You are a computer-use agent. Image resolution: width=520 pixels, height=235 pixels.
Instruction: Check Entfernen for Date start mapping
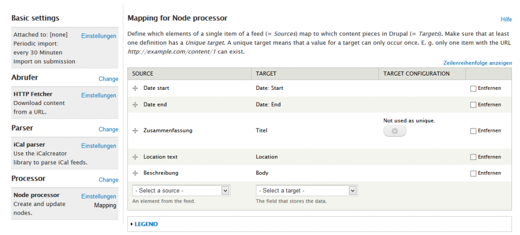473,88
